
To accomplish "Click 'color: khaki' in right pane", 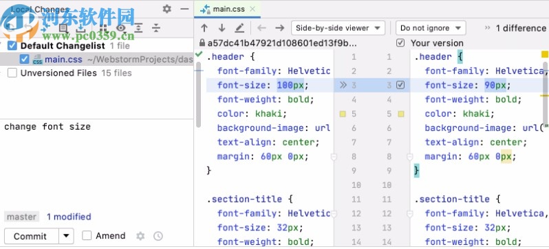I will [x=460, y=114].
